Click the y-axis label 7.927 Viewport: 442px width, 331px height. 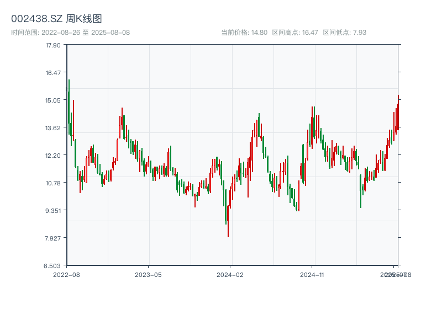[x=53, y=238]
